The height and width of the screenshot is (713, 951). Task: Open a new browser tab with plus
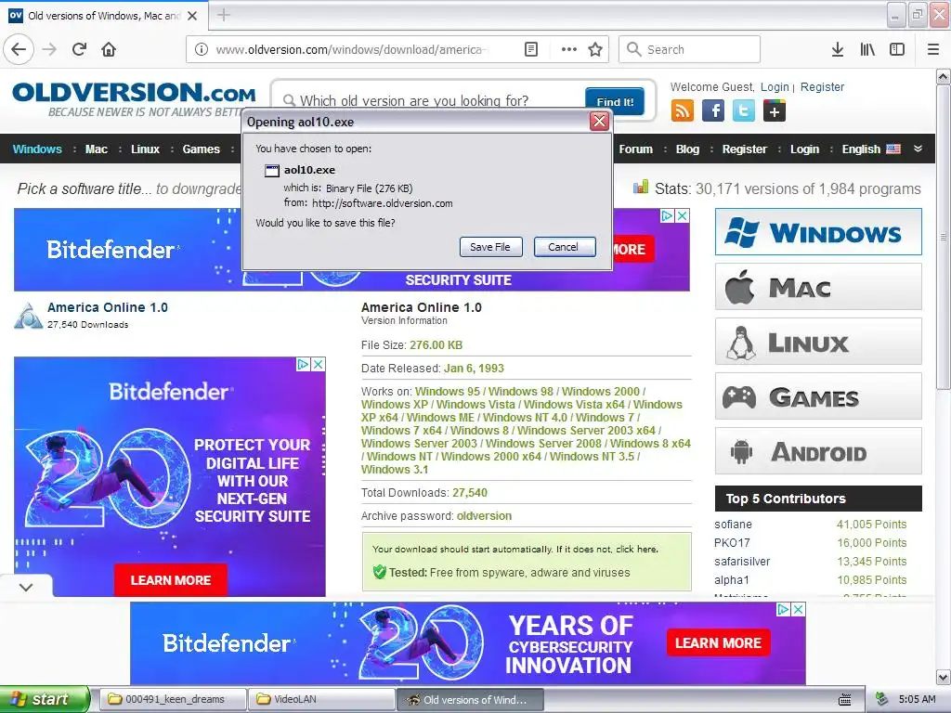[224, 15]
